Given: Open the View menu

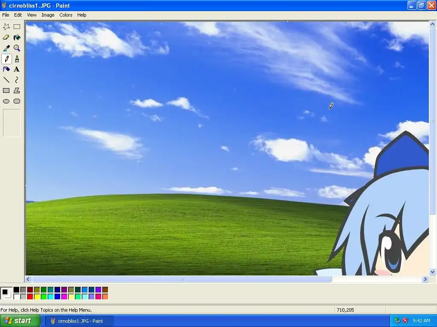Looking at the screenshot, I should (x=32, y=15).
